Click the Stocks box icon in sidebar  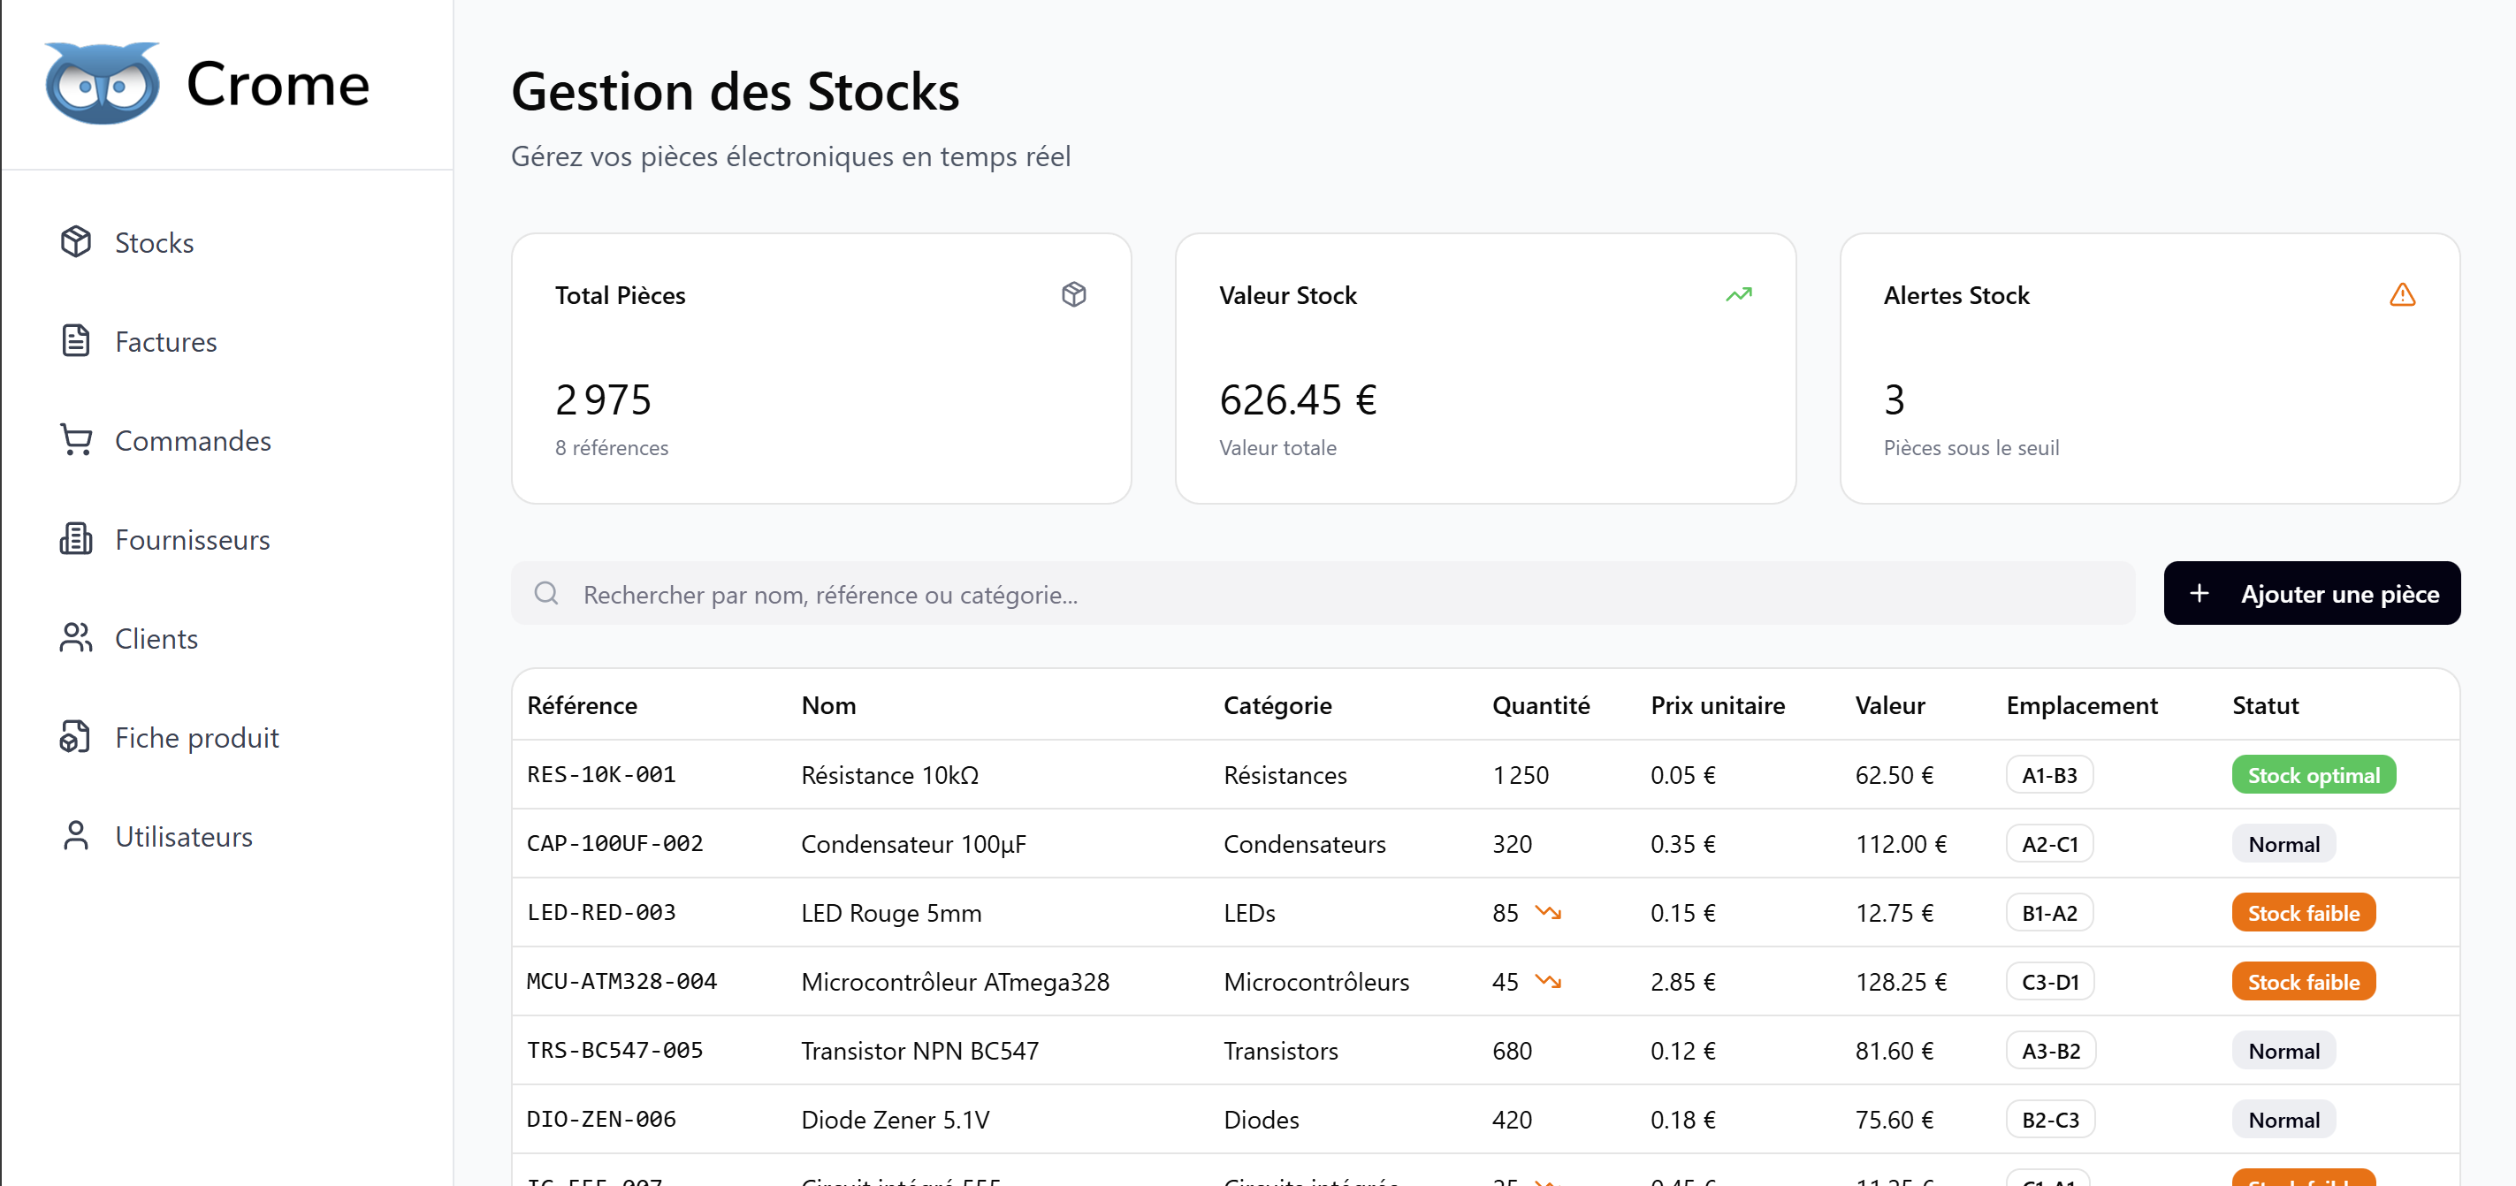[75, 241]
